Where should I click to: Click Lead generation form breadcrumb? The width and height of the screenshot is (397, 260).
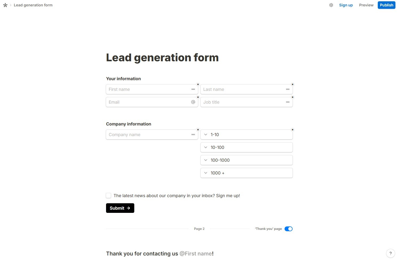[33, 5]
